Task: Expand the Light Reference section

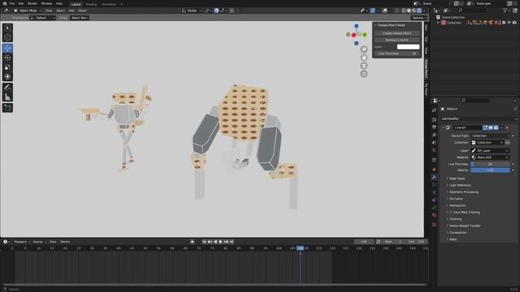Action: [460, 186]
